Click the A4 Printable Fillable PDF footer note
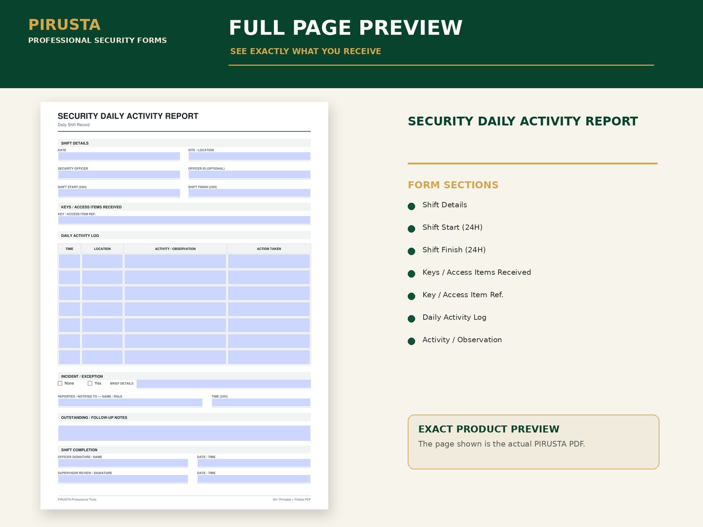 tap(292, 499)
